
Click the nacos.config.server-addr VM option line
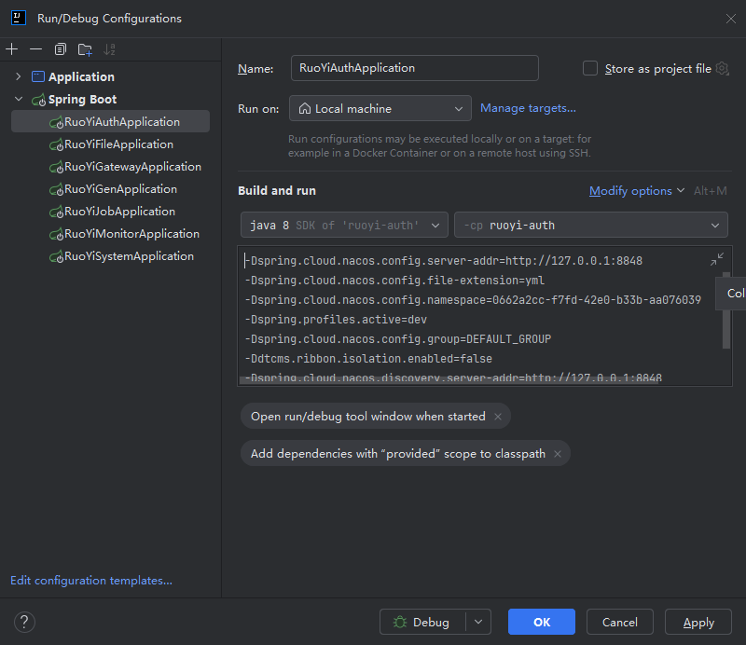point(444,261)
